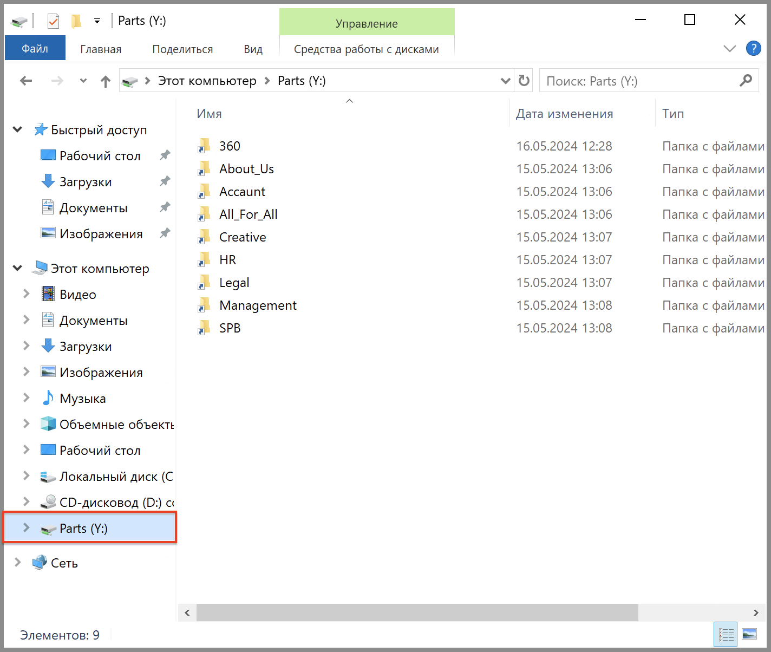Screen dimensions: 771x652
Task: Open the address bar history dropdown
Action: click(505, 81)
